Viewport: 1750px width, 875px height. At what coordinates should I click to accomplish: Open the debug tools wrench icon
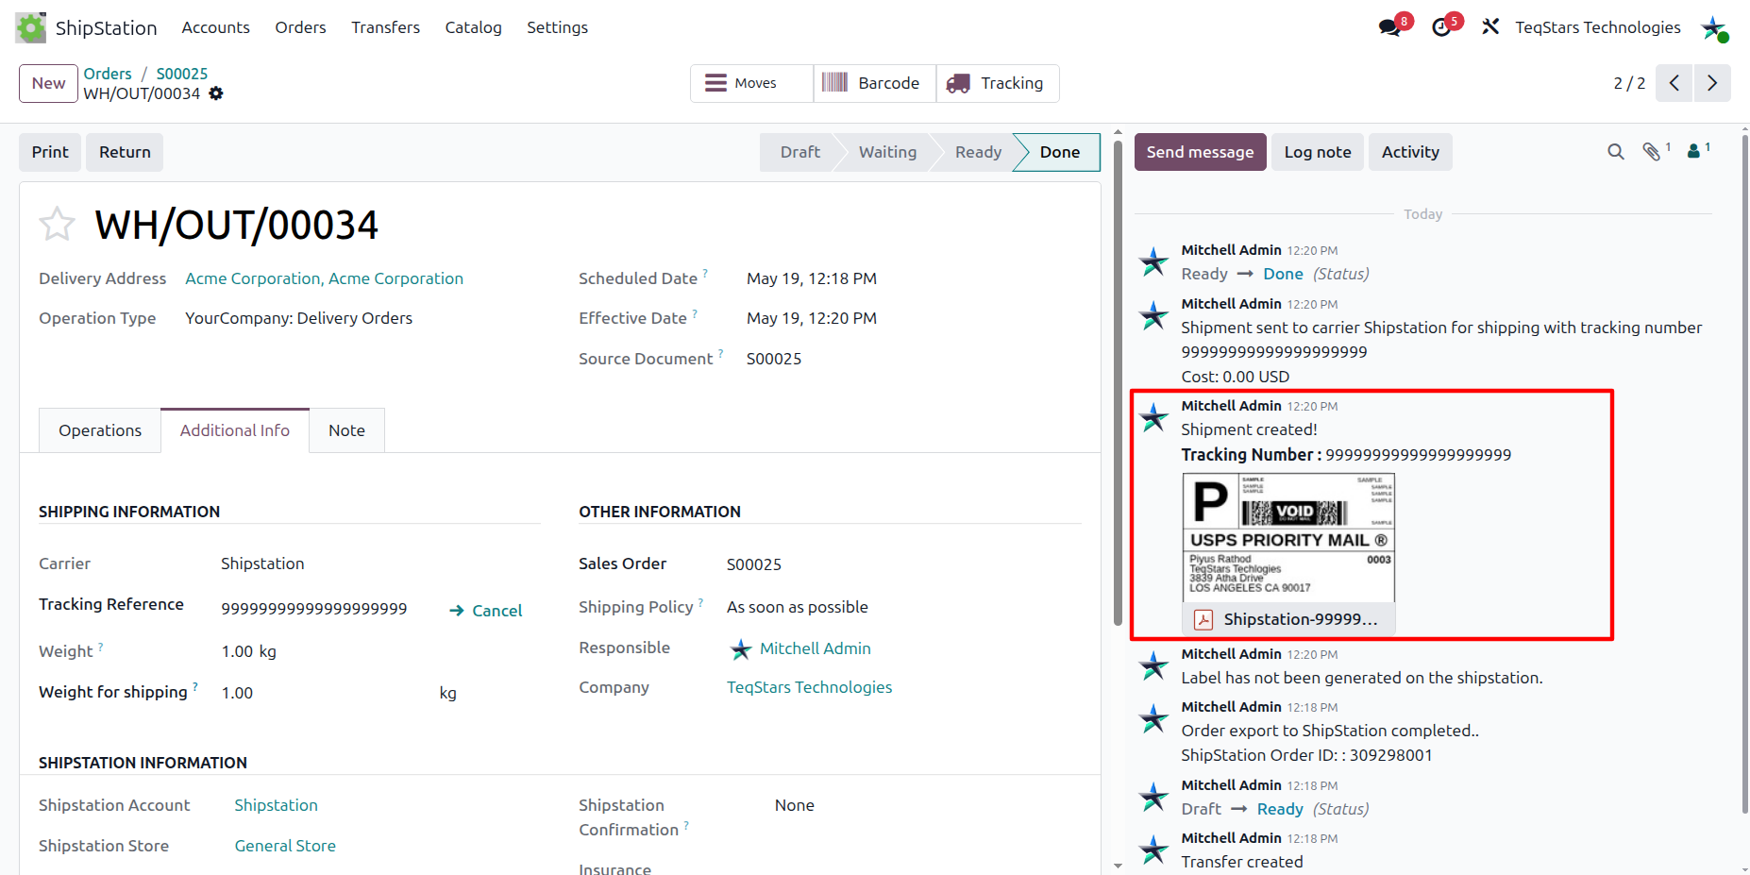[x=1490, y=27]
